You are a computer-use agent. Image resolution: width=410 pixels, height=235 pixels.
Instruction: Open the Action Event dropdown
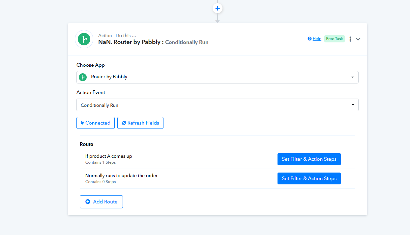pyautogui.click(x=218, y=105)
